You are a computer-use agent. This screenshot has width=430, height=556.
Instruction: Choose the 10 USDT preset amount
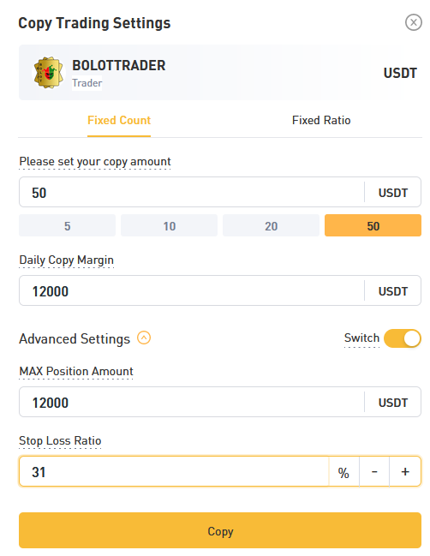click(x=169, y=225)
